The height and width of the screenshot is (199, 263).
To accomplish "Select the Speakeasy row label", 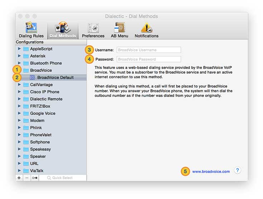I will coord(40,149).
